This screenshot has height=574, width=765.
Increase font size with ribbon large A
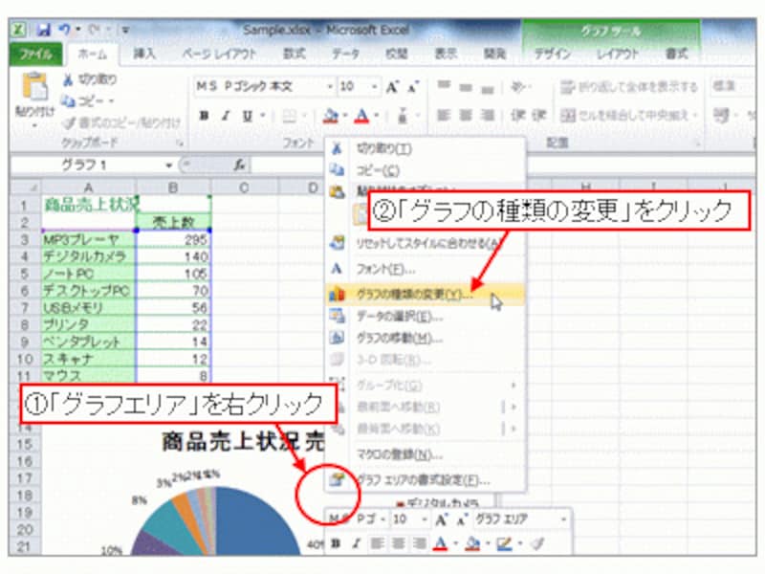tap(392, 87)
